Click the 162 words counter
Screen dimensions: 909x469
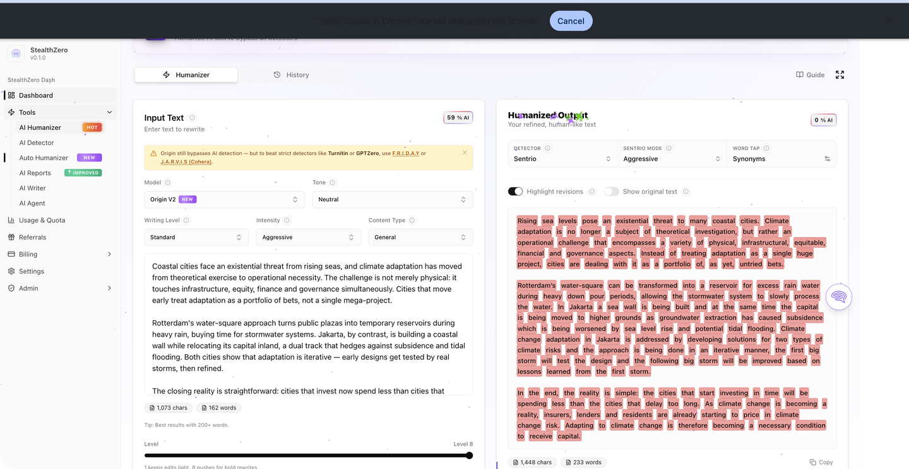218,408
